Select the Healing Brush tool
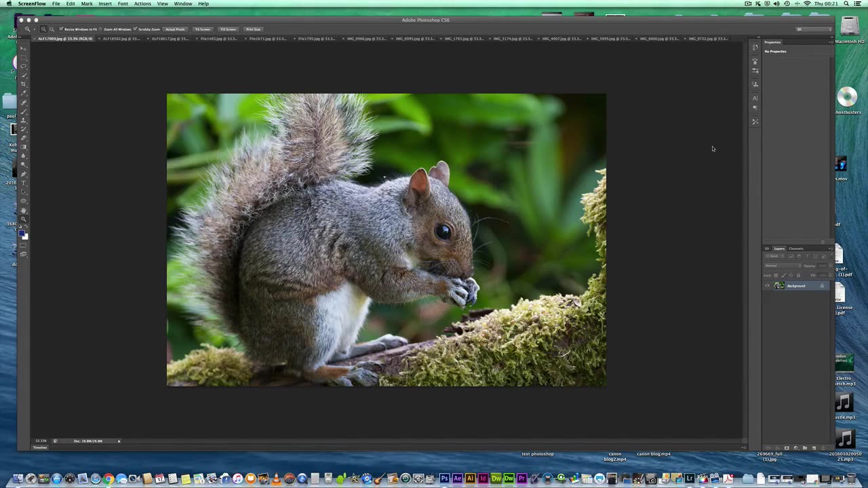The image size is (868, 488). (x=23, y=102)
